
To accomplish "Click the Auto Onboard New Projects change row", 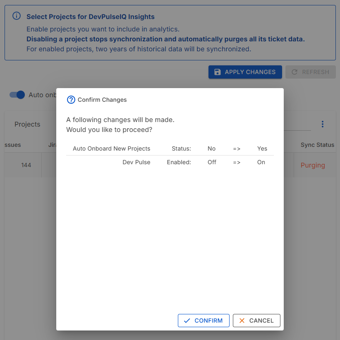I will (x=170, y=148).
